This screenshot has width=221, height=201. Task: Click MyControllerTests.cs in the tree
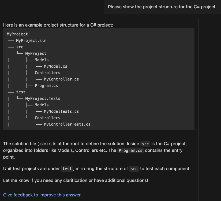coord(67,124)
